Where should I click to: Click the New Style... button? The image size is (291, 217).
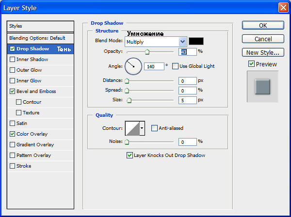[x=263, y=53]
